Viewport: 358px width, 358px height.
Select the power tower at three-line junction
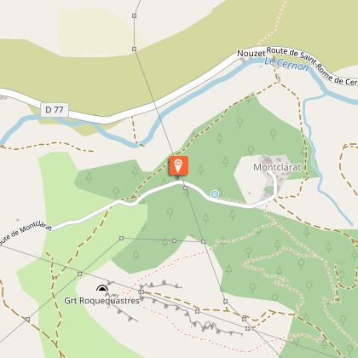203,241
